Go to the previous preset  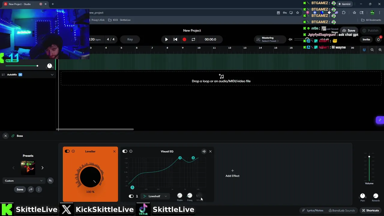point(13,168)
